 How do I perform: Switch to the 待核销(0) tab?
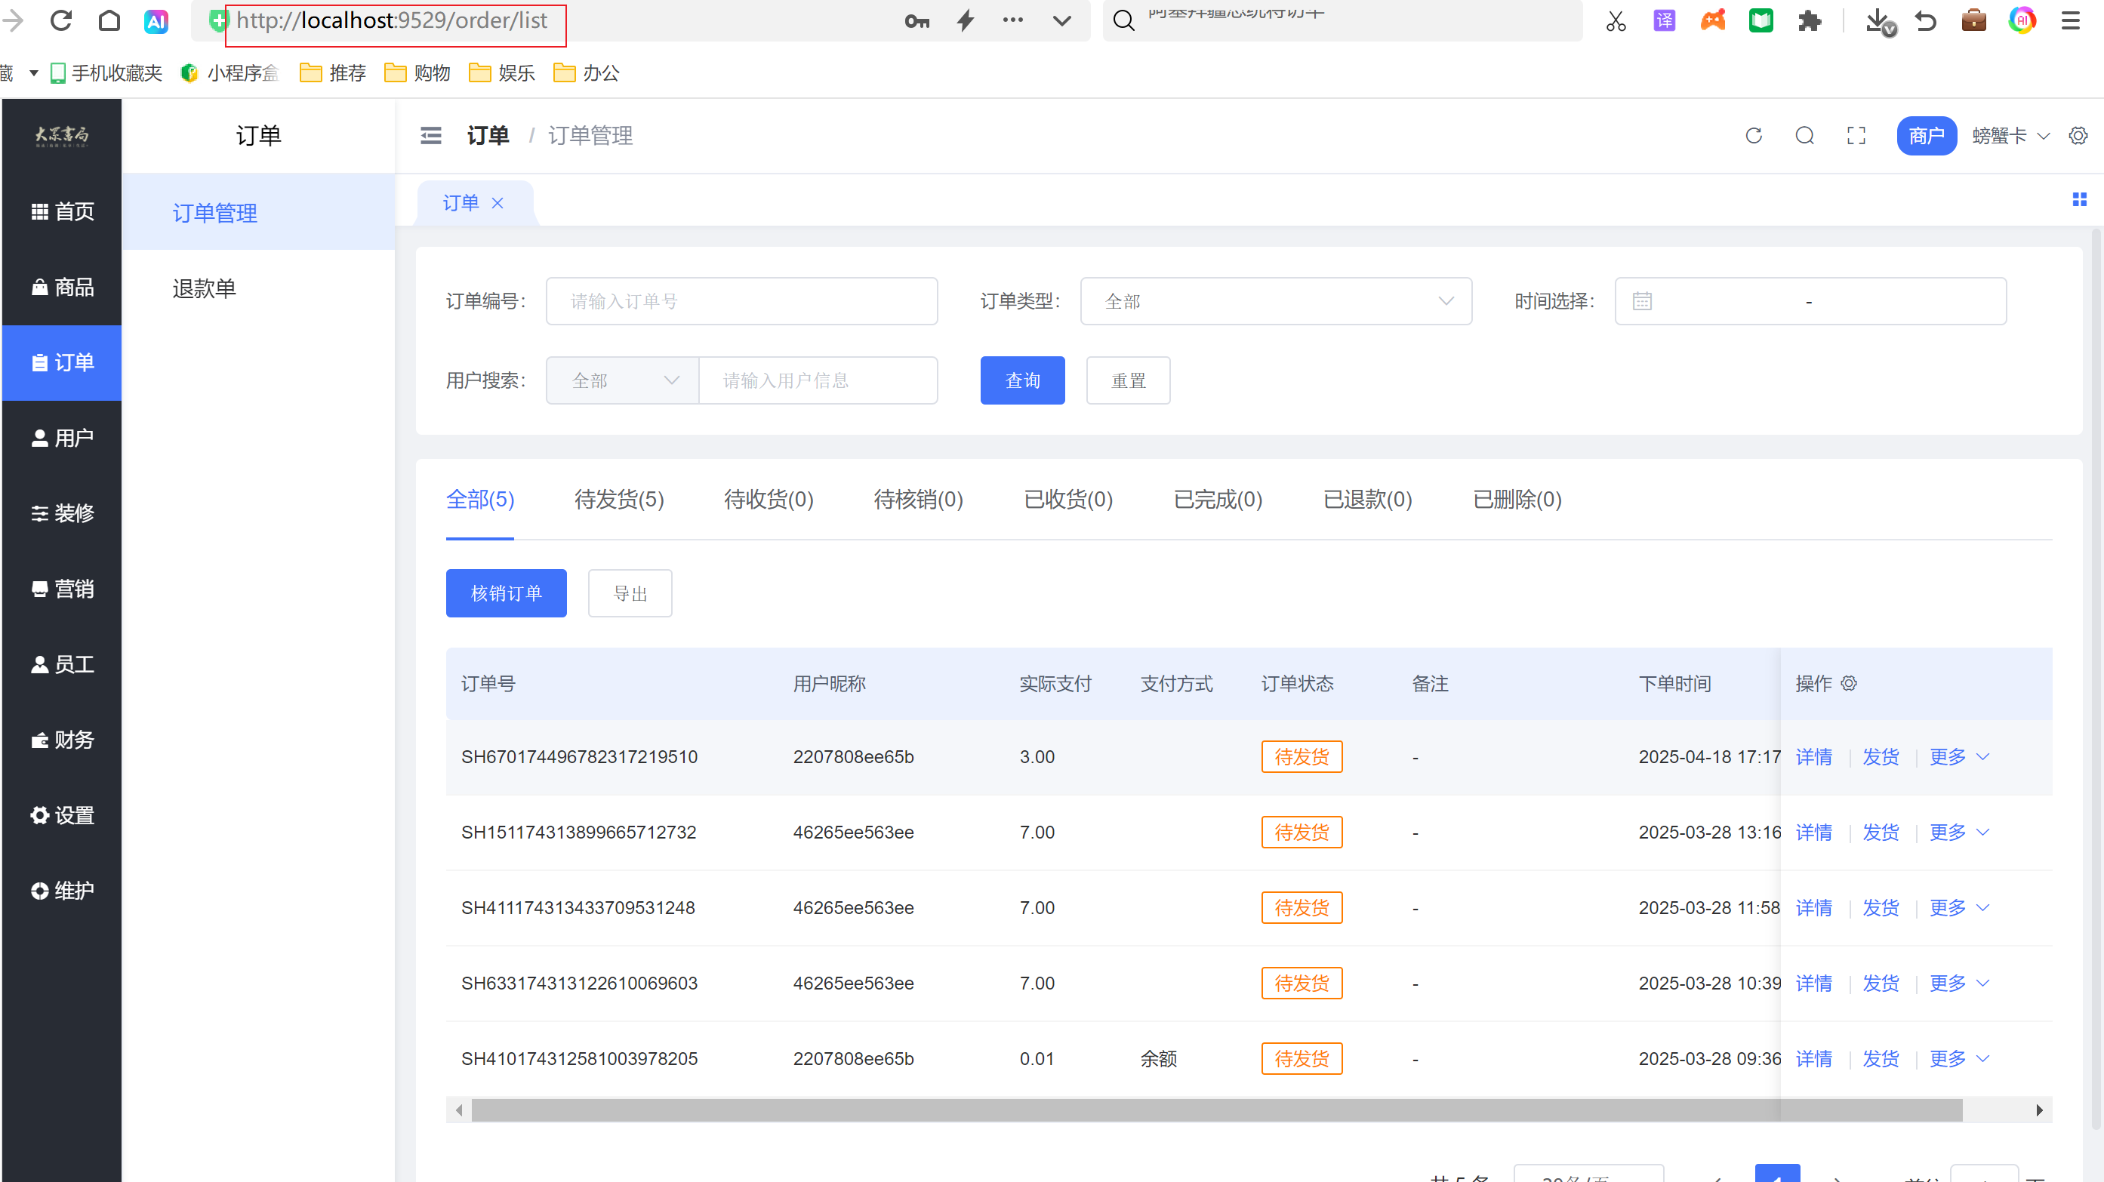[x=918, y=499]
